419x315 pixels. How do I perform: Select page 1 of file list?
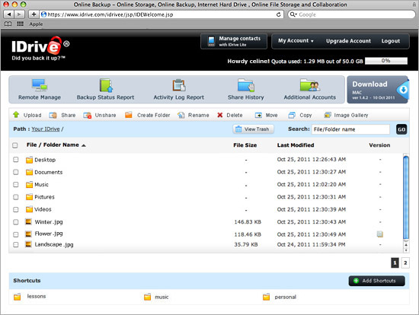[395, 263]
